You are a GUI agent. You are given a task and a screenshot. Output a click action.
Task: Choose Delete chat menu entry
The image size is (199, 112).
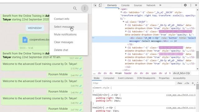[x=68, y=50]
